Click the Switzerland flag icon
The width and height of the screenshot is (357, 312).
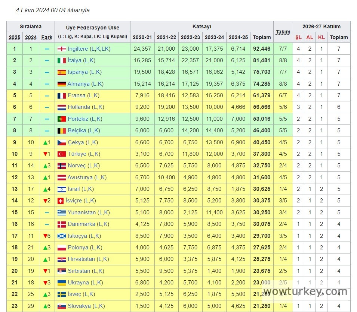61,201
